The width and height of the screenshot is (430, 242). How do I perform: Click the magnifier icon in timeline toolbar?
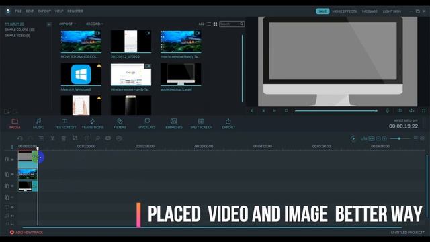tap(97, 138)
